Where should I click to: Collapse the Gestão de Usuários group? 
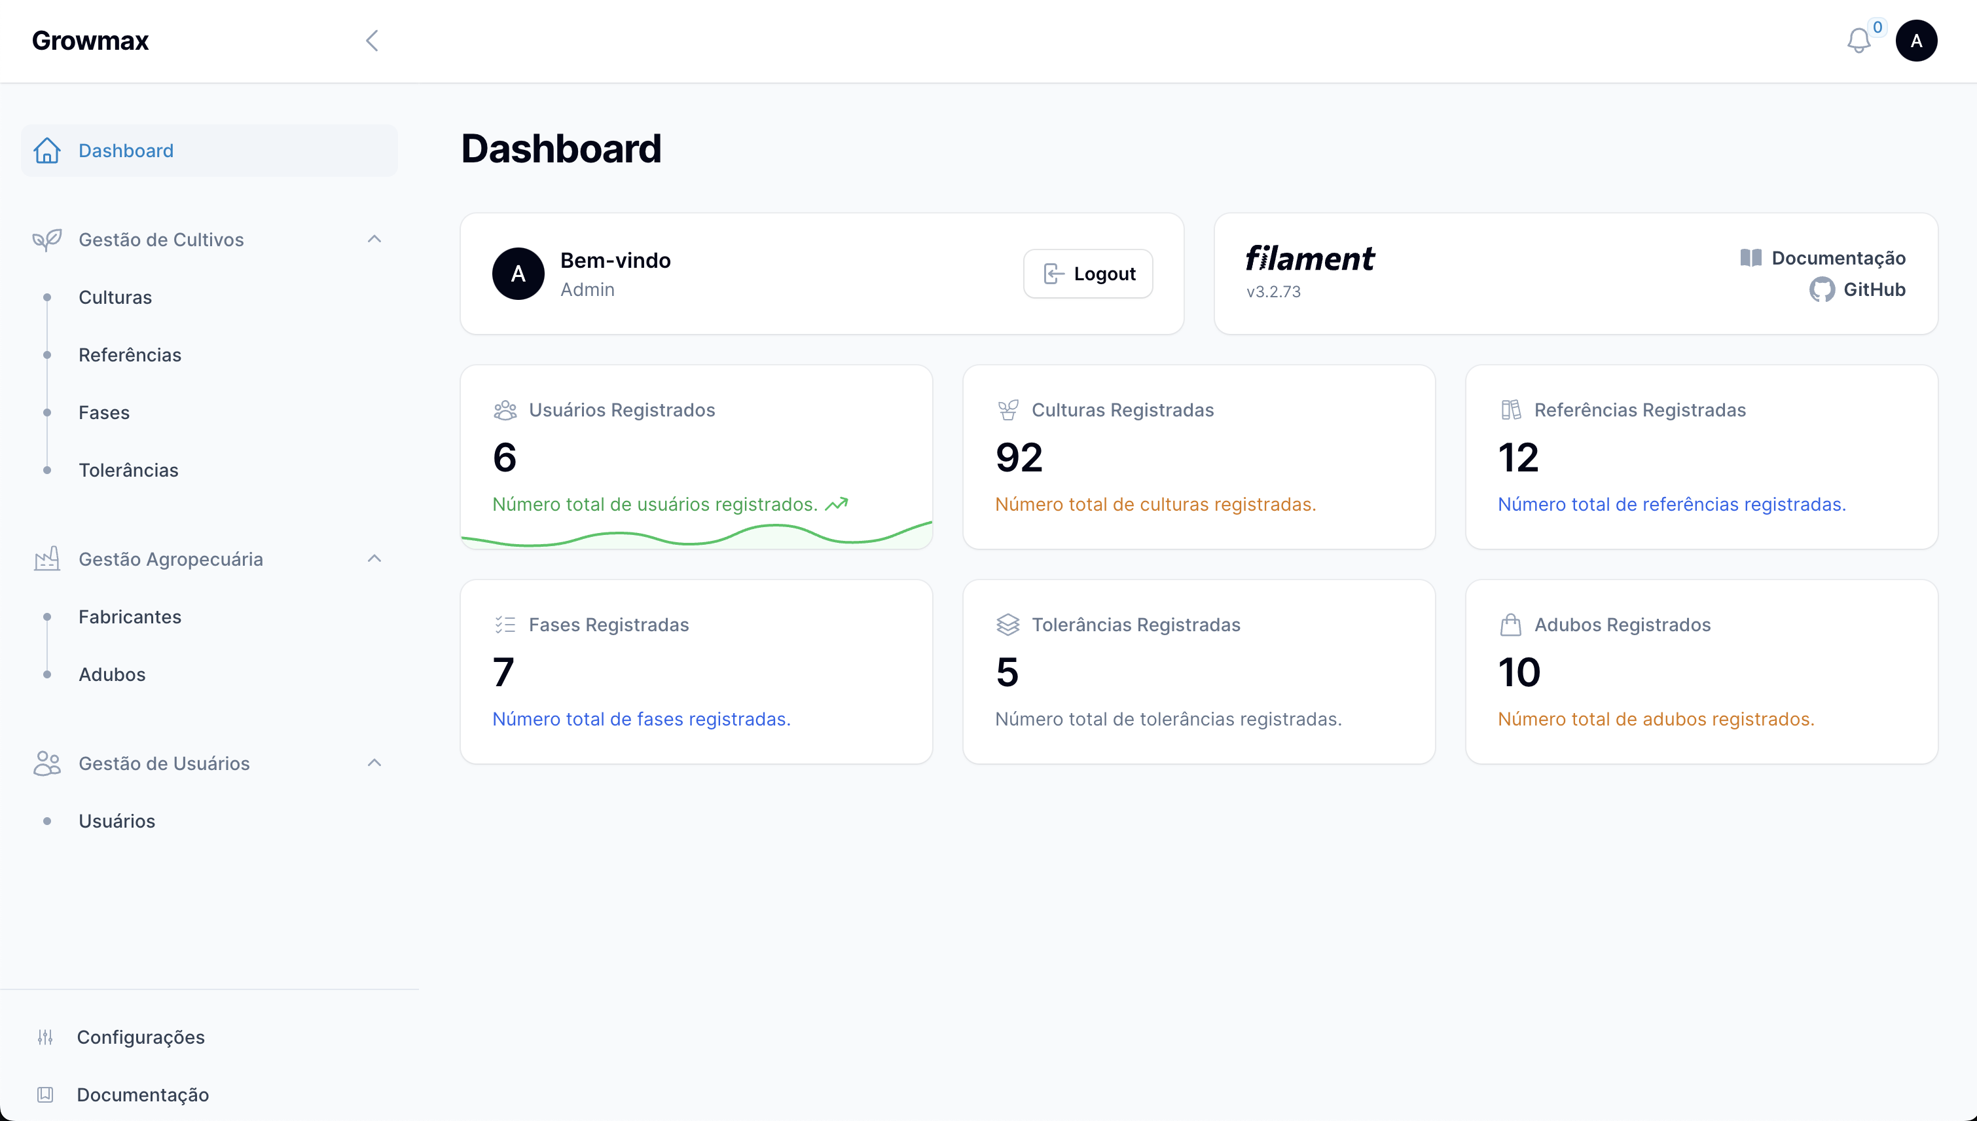tap(374, 763)
